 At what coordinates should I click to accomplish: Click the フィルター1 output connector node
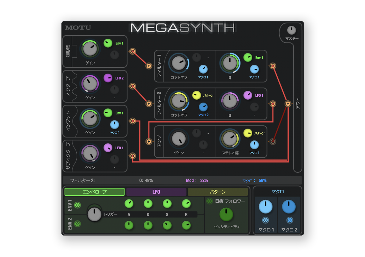pyautogui.click(x=273, y=66)
